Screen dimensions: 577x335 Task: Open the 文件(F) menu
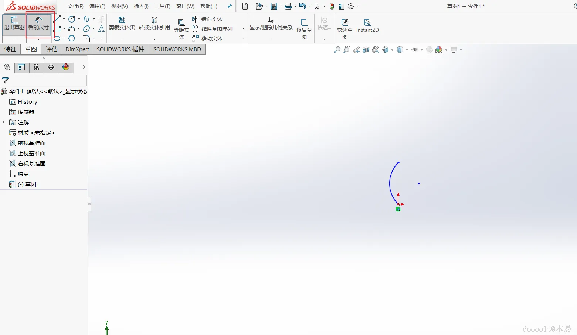pyautogui.click(x=75, y=6)
